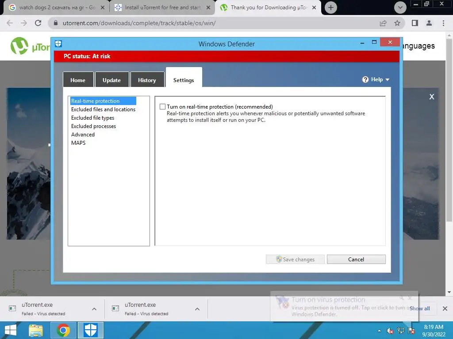Click the muted volume tray icon
Image resolution: width=453 pixels, height=339 pixels.
390,331
